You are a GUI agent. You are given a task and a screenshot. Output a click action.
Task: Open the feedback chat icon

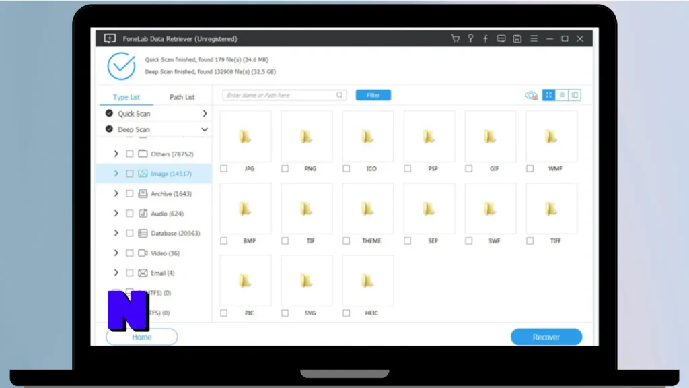[501, 38]
